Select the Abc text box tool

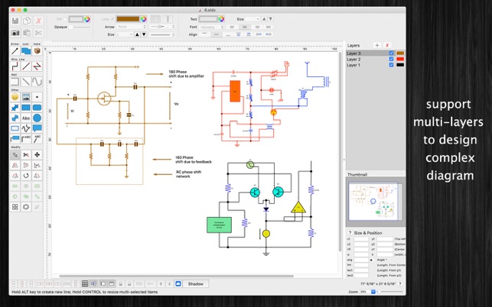pos(26,118)
